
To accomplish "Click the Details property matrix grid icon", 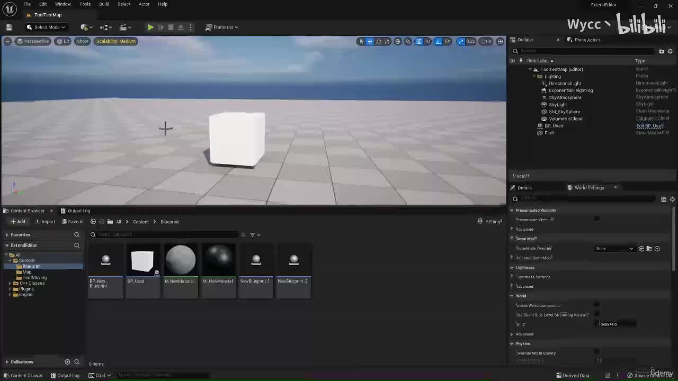I will 664,199.
